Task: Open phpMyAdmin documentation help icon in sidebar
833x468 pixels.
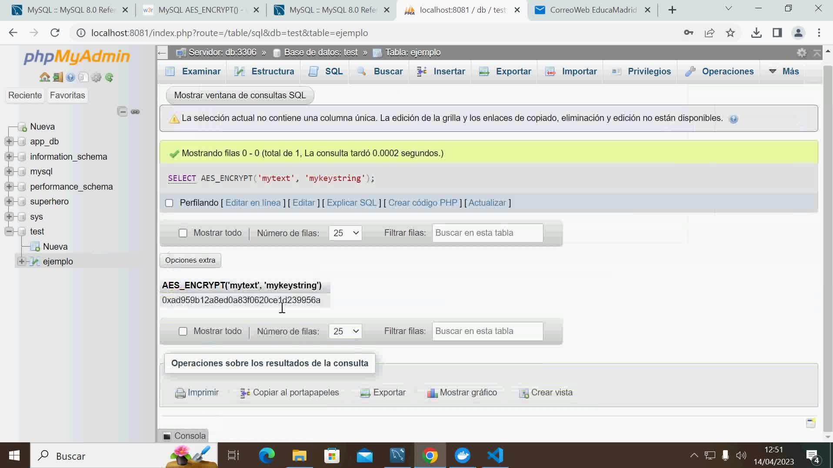Action: pyautogui.click(x=70, y=77)
